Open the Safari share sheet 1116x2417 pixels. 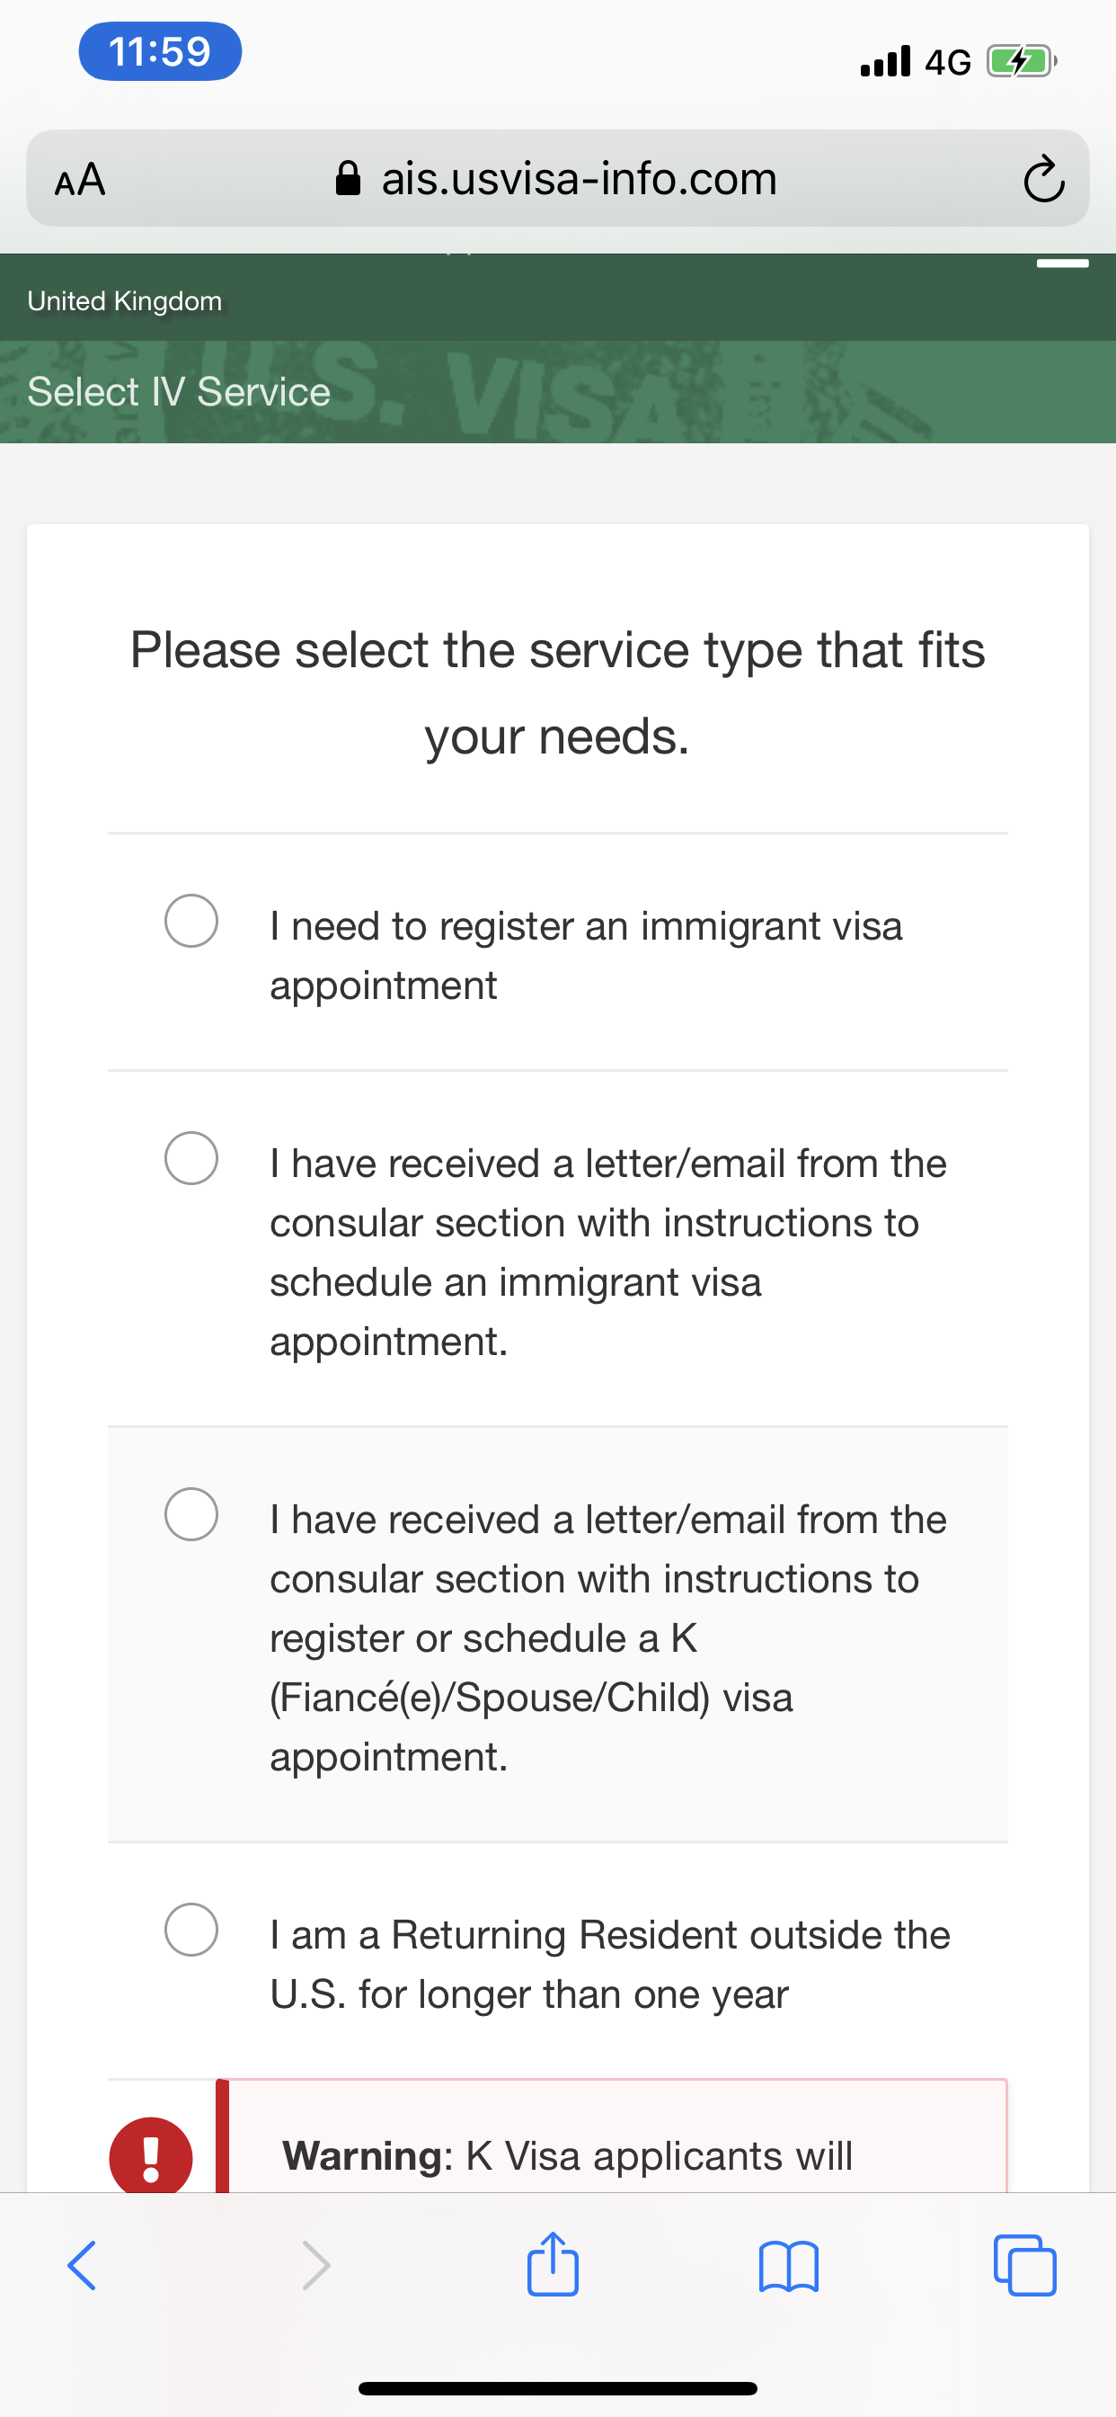point(553,2263)
